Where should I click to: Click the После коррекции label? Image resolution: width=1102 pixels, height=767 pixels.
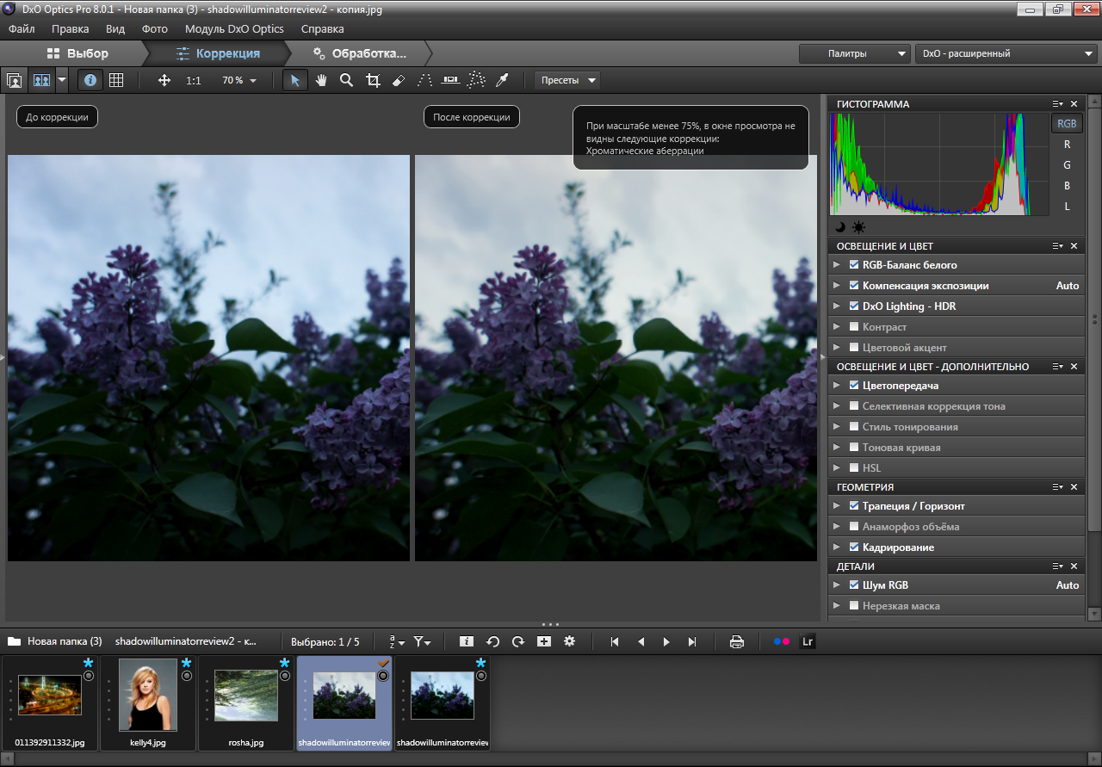[x=472, y=117]
